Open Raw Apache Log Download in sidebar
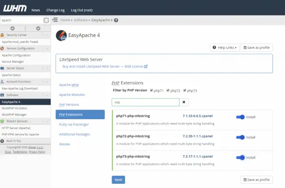This screenshot has width=285, height=188. [19, 88]
